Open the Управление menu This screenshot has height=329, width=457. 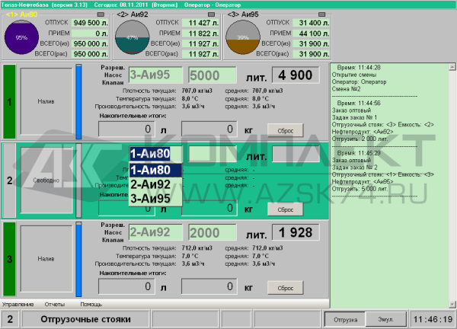point(18,305)
